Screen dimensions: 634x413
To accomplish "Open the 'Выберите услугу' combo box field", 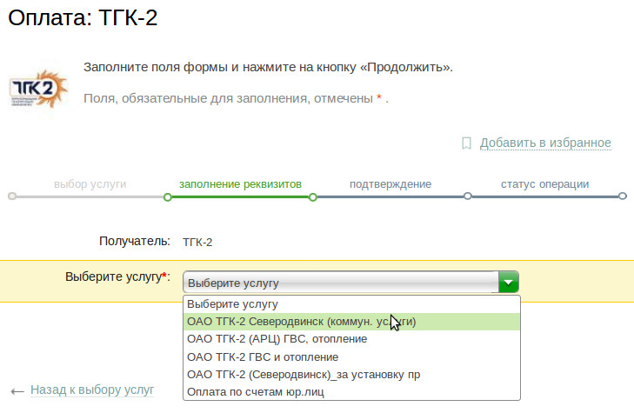I will click(x=340, y=282).
